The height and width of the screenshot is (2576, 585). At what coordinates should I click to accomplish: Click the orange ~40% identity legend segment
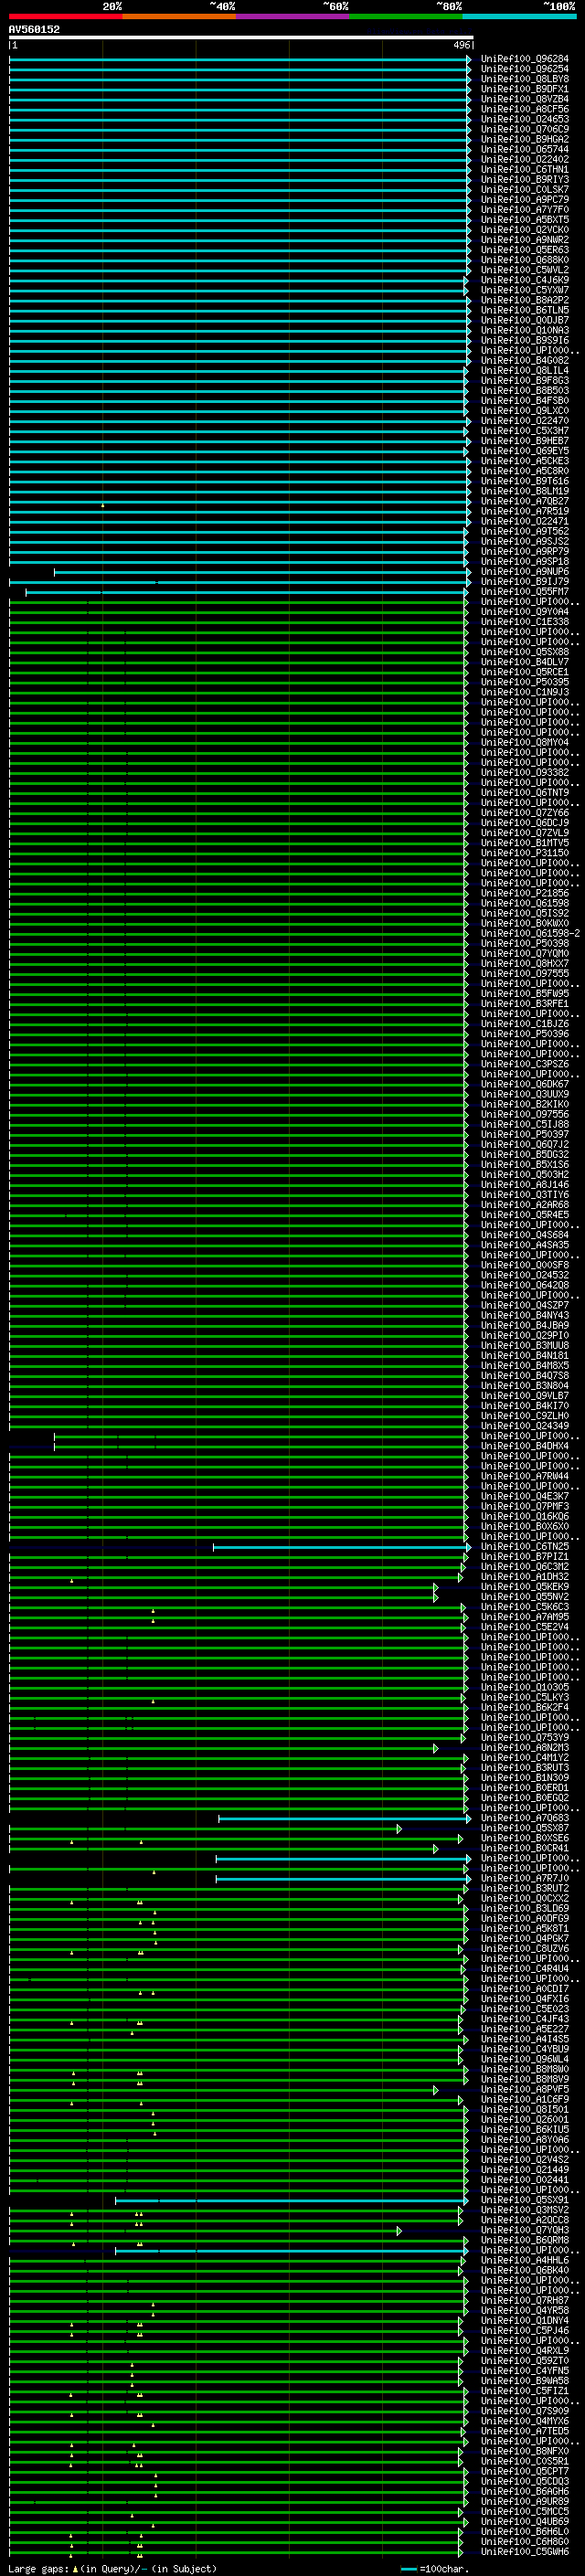click(x=180, y=16)
